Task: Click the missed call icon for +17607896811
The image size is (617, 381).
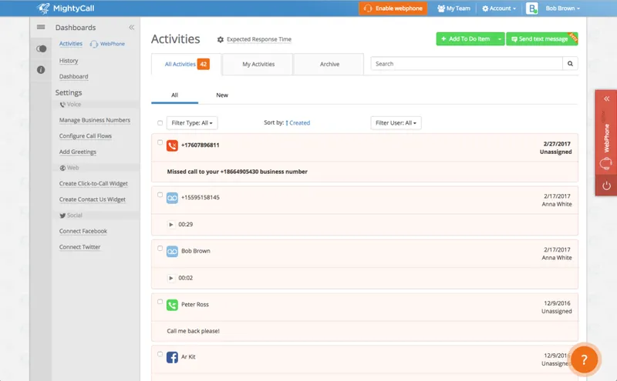Action: pyautogui.click(x=172, y=145)
